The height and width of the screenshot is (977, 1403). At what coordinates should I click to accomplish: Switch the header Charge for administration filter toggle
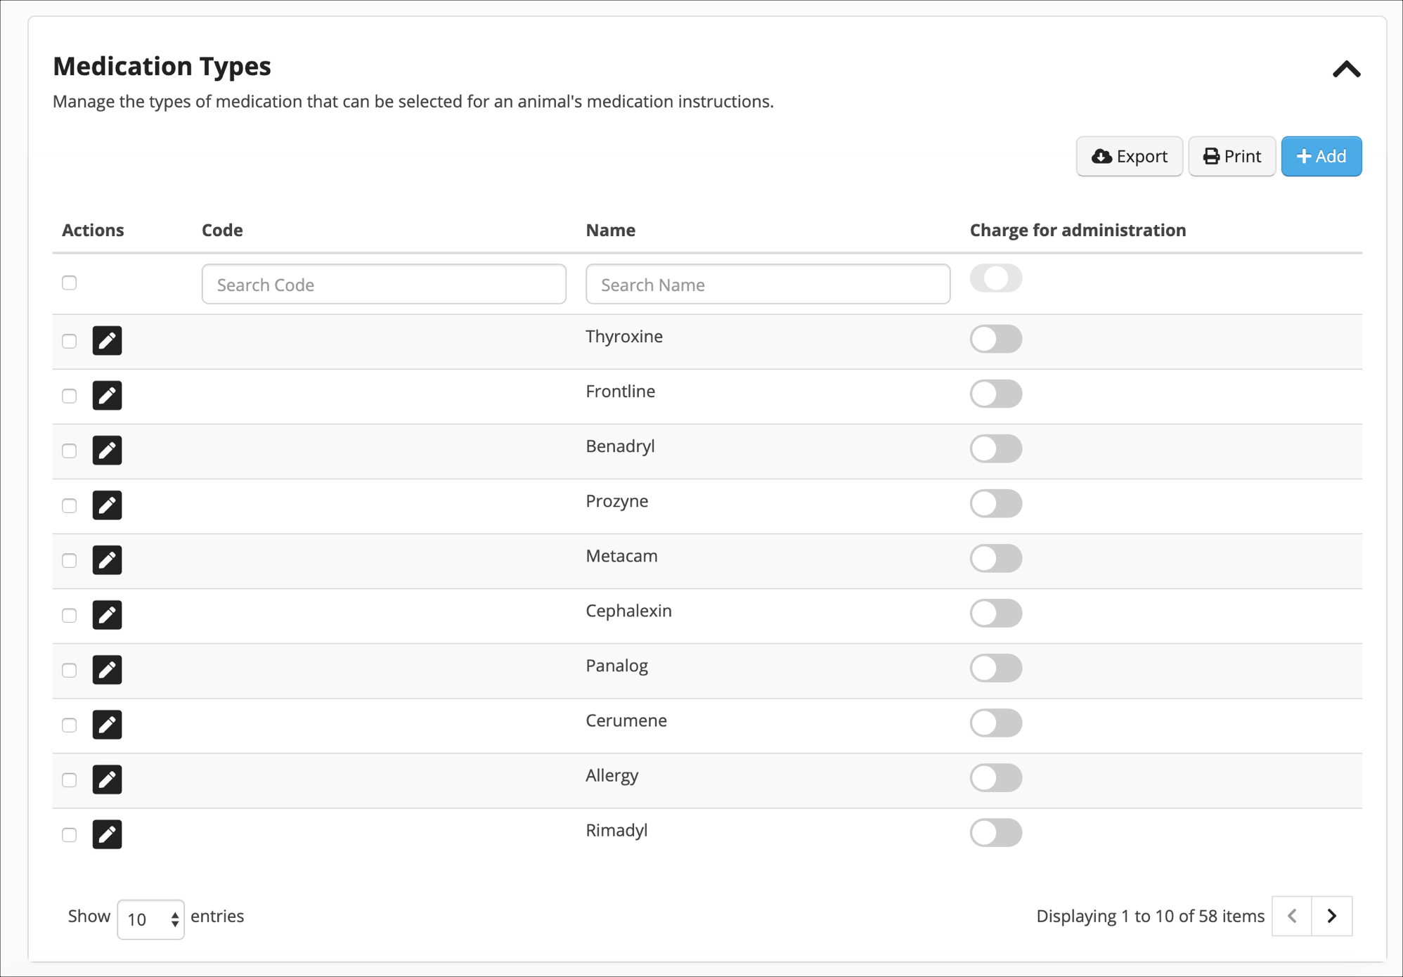click(995, 278)
